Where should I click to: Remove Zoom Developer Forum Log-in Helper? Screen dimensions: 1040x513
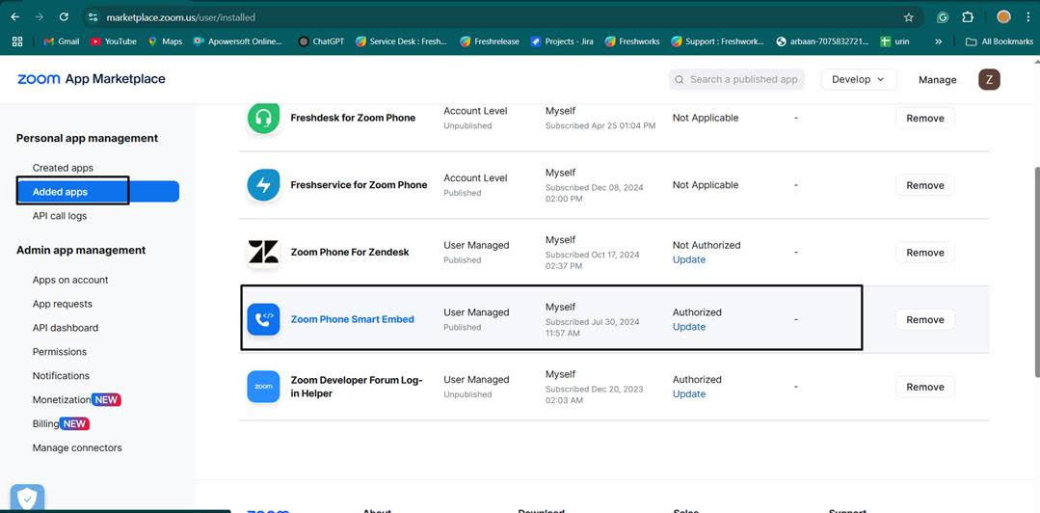(x=924, y=387)
